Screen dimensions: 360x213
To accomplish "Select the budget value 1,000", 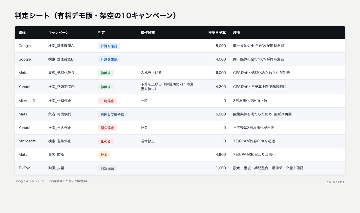I will coord(221,168).
